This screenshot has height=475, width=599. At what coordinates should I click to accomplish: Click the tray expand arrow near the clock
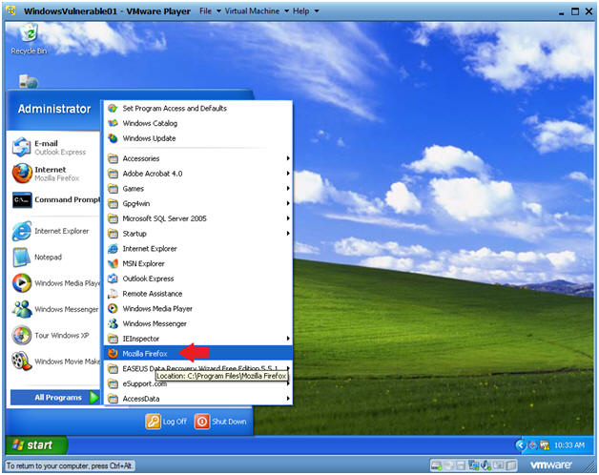(520, 445)
